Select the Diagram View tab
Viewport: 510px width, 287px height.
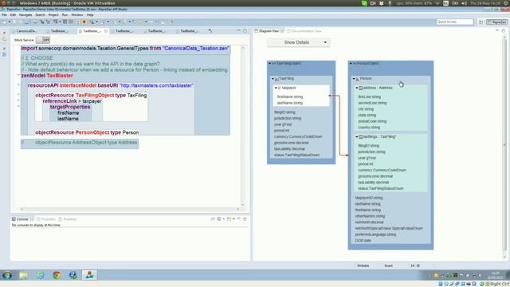pyautogui.click(x=269, y=31)
